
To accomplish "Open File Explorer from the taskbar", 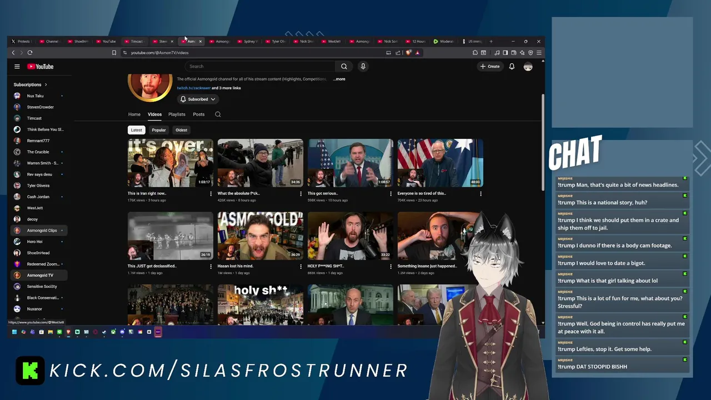I will pos(51,332).
